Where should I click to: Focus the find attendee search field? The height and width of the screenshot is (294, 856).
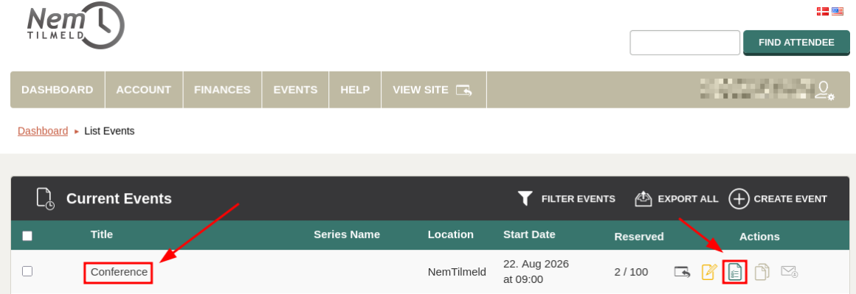[685, 43]
